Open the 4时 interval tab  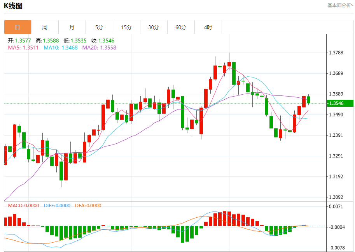[x=208, y=27]
